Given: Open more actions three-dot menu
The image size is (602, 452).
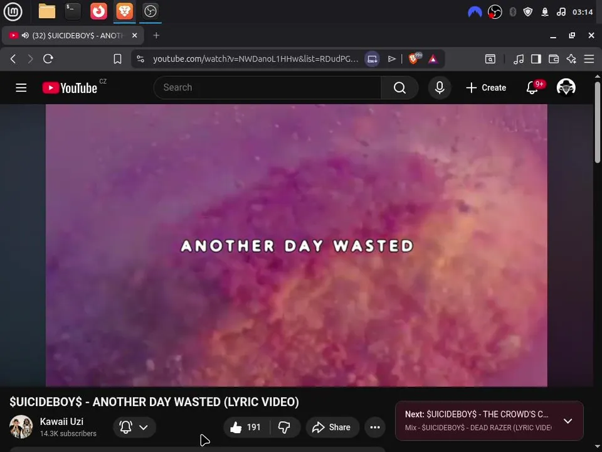Looking at the screenshot, I should tap(375, 427).
